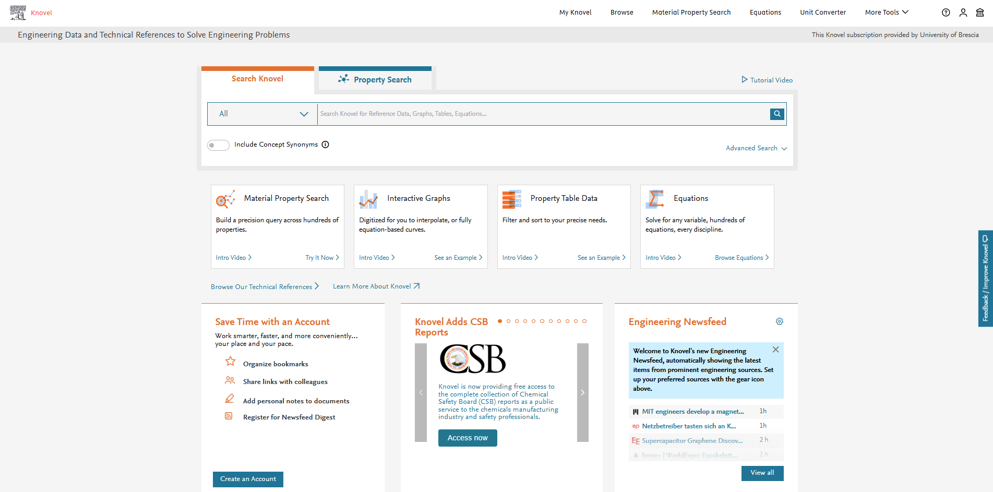The image size is (993, 492).
Task: Select the second carousel dot indicator
Action: pos(508,321)
